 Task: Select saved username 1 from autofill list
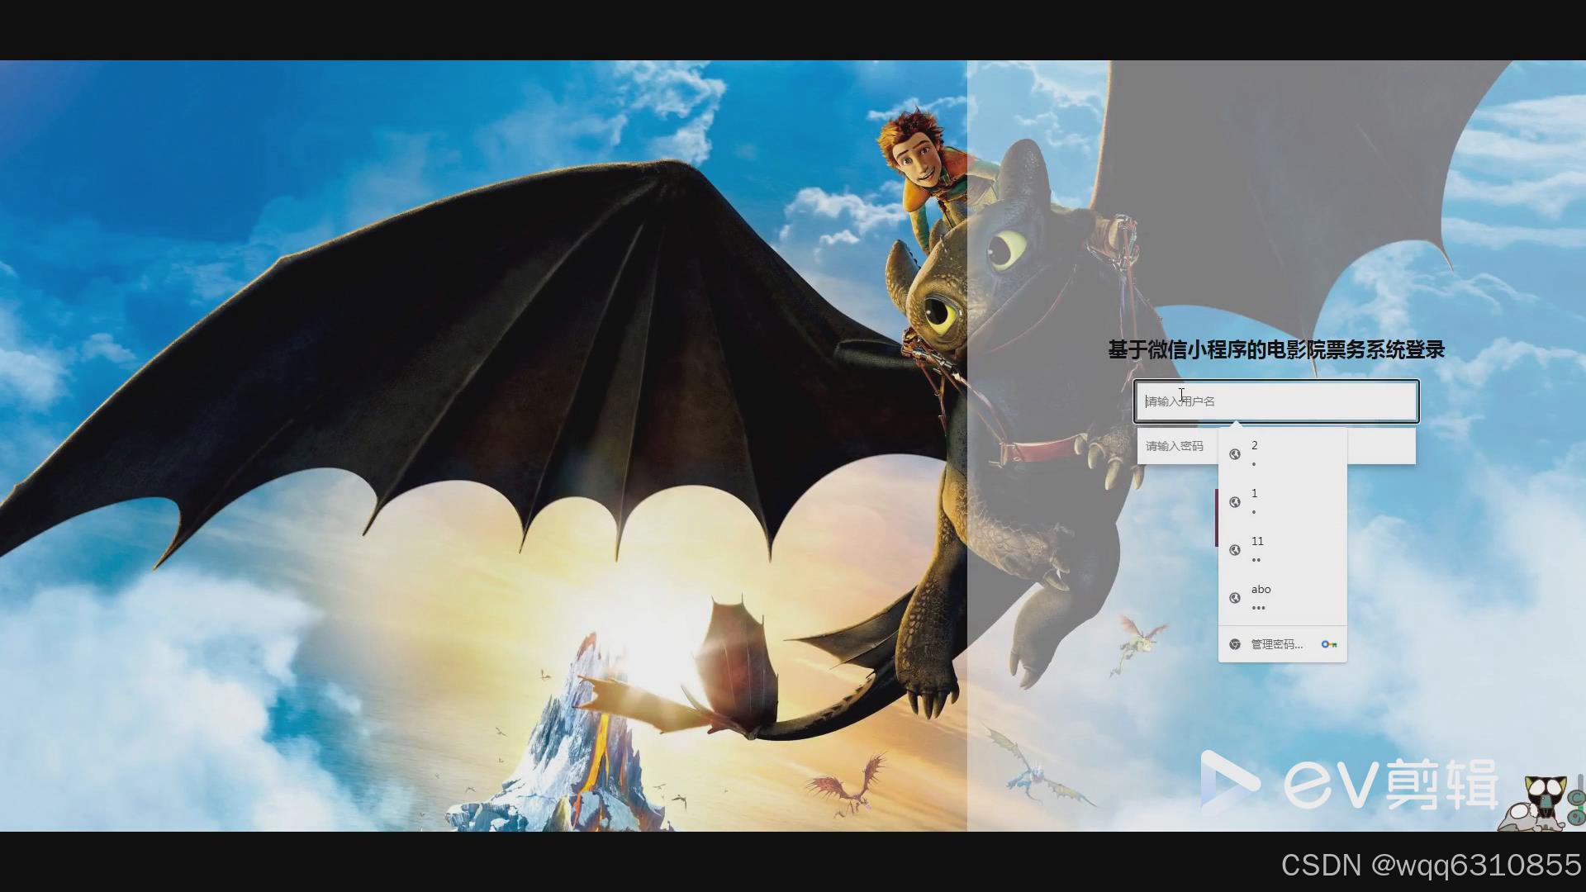click(x=1282, y=501)
